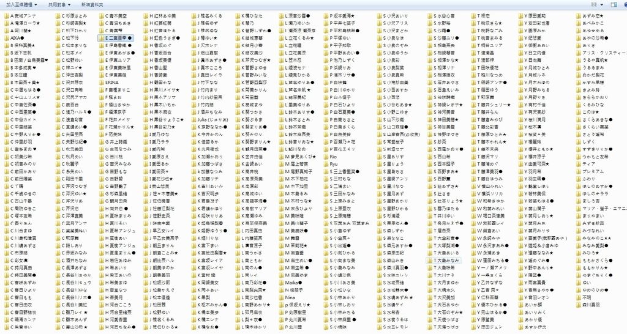627x334 pixels.
Task: Select folder J 椎名ゆず
Action: coord(205,23)
